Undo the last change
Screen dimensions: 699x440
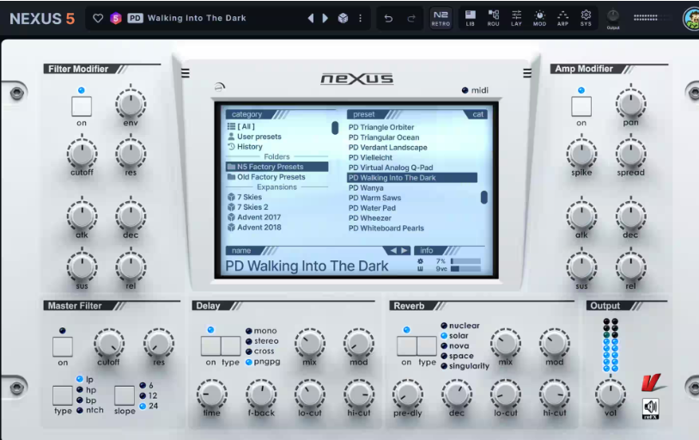388,18
